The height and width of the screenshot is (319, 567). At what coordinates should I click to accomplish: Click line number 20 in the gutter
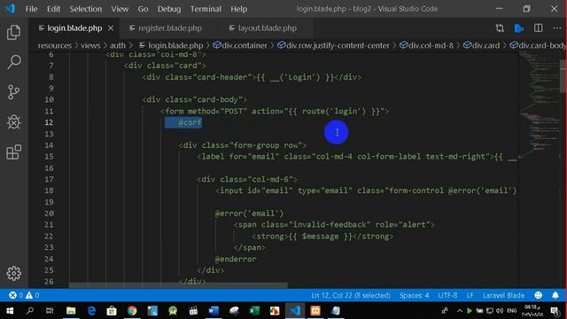coord(50,214)
